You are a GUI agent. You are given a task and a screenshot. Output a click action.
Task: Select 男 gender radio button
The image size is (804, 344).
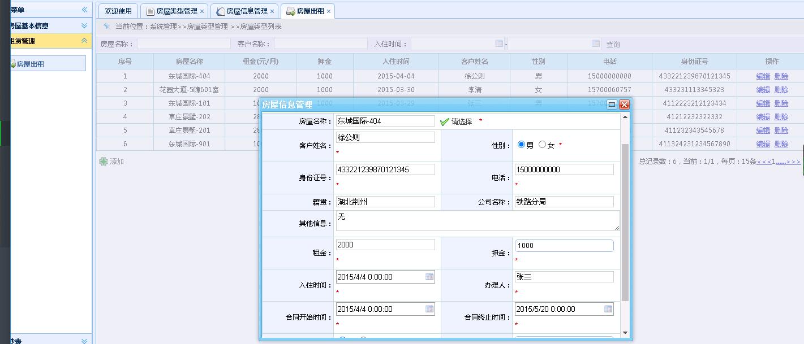click(522, 145)
